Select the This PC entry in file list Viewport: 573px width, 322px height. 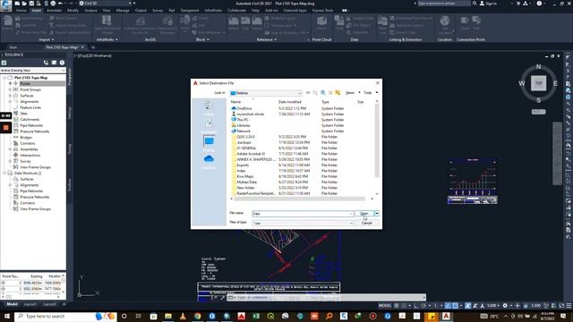[243, 120]
